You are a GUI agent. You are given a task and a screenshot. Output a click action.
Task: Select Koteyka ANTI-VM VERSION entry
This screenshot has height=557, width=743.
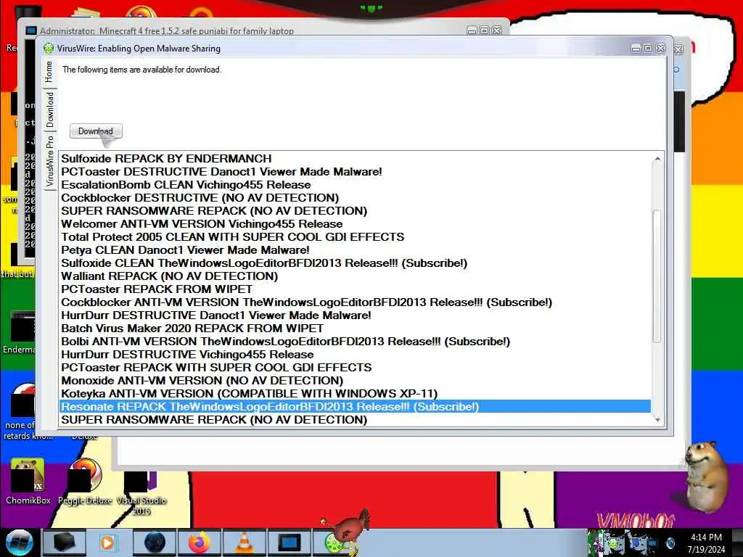point(356,394)
